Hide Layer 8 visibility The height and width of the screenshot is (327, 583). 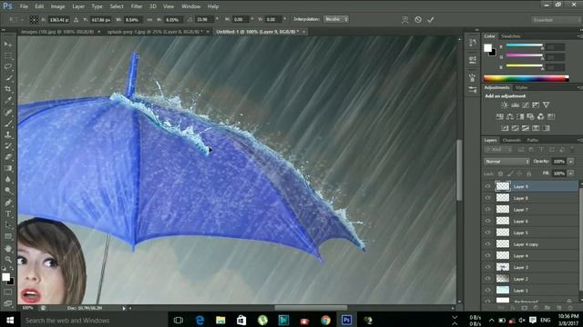pos(488,198)
